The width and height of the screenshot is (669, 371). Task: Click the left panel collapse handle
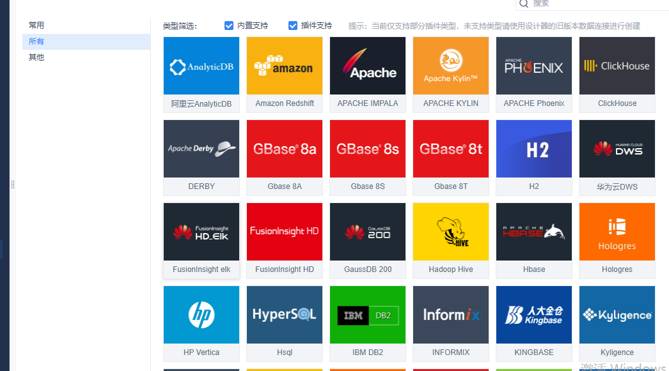[x=12, y=185]
